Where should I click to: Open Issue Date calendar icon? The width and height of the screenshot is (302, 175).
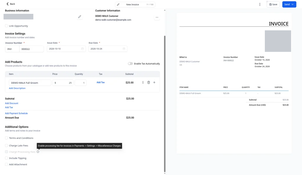[83, 49]
